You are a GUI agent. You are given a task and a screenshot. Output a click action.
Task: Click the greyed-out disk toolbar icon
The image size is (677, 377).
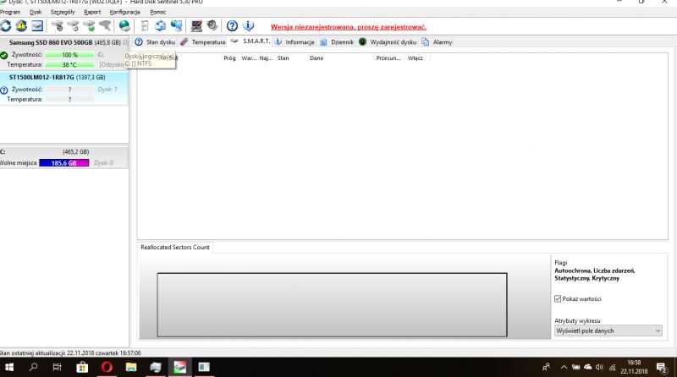[105, 26]
